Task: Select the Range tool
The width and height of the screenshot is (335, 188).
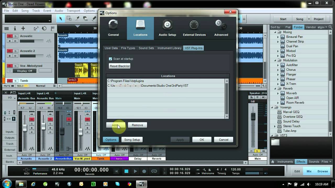Action: tap(69, 19)
